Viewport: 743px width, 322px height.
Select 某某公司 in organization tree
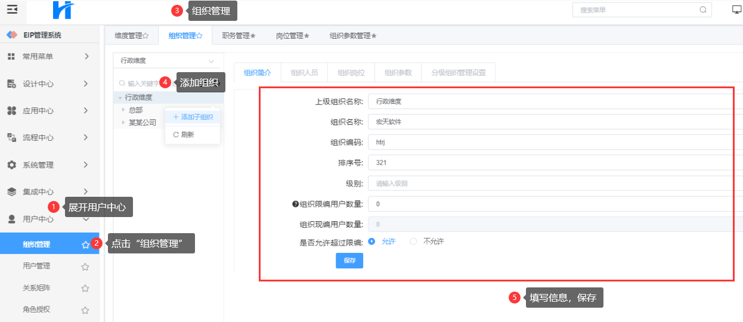[143, 122]
